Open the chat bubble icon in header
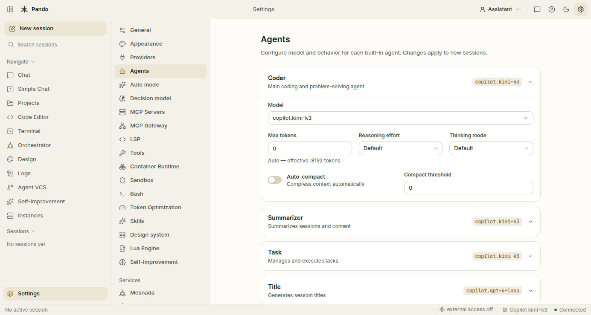This screenshot has width=591, height=315. (x=537, y=9)
